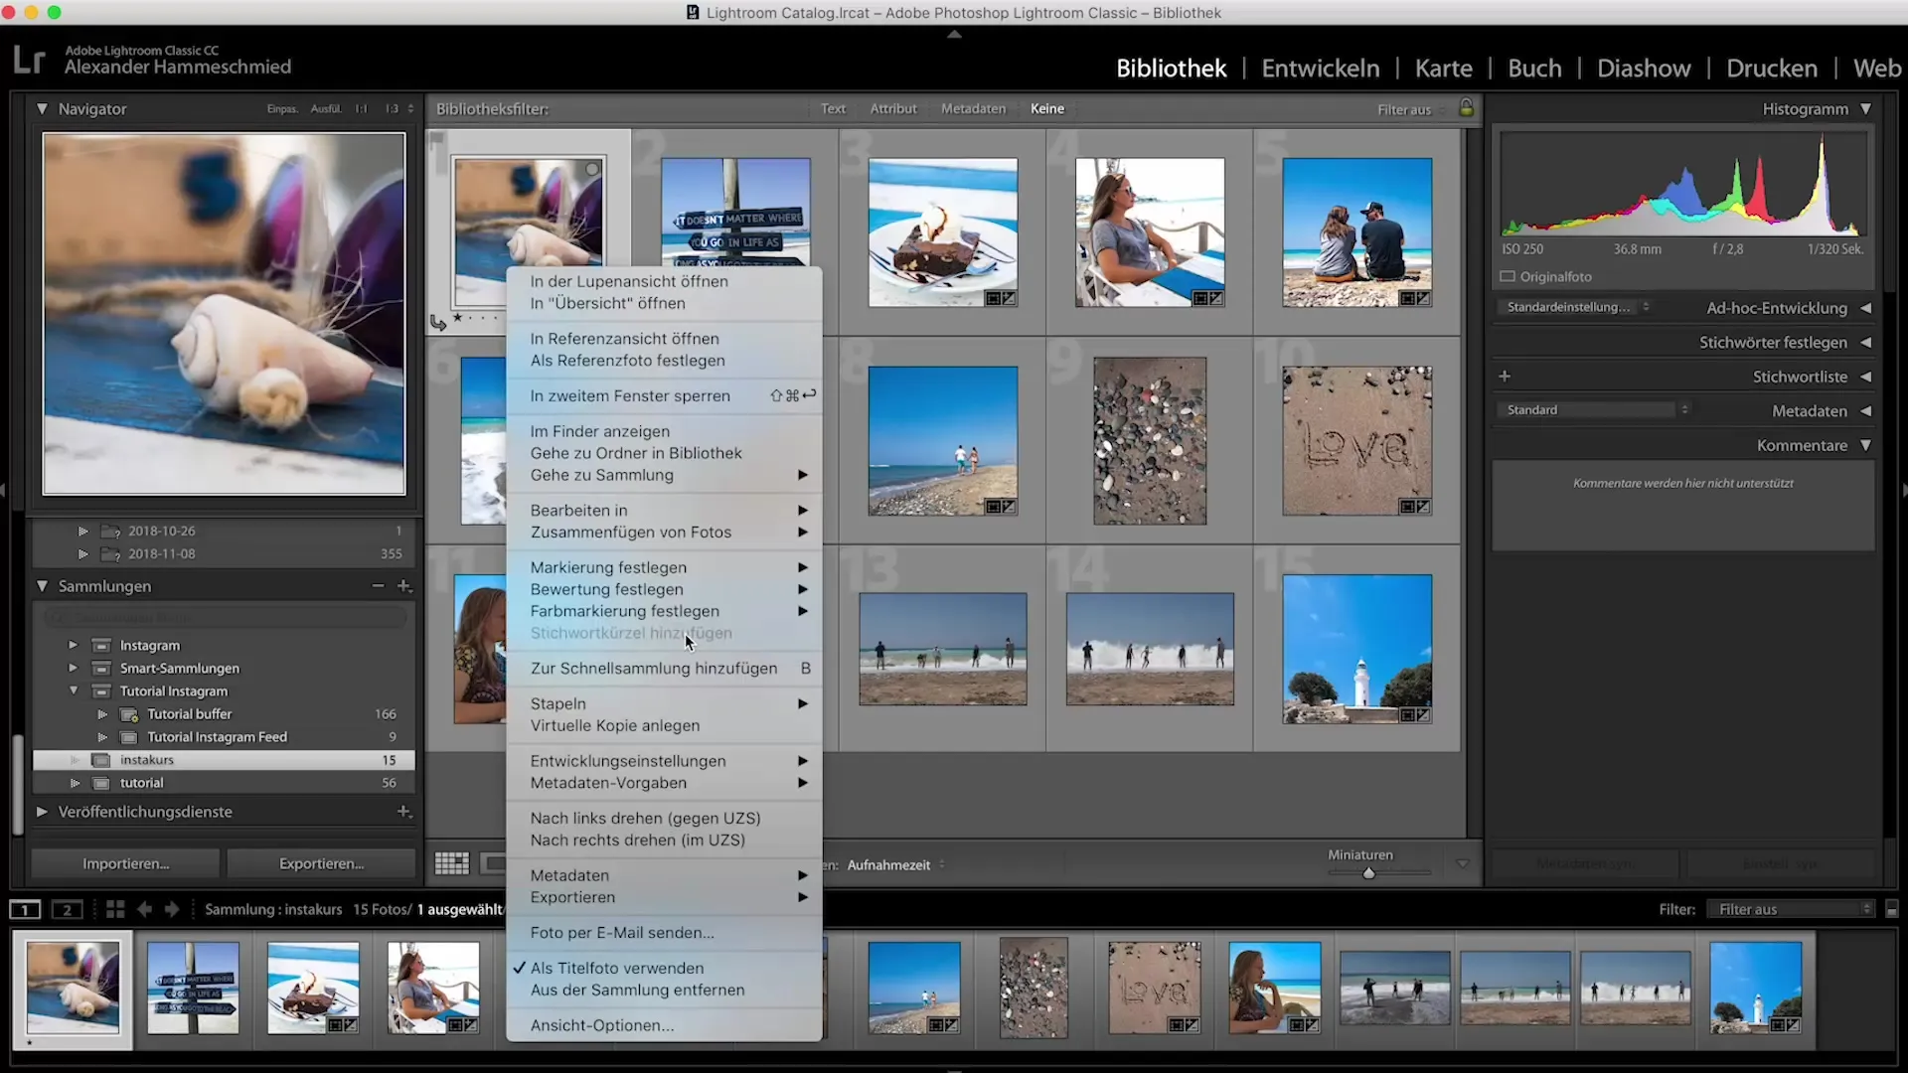Open toolbar options triangle near Miniaturen
The height and width of the screenshot is (1073, 1908).
(1462, 864)
